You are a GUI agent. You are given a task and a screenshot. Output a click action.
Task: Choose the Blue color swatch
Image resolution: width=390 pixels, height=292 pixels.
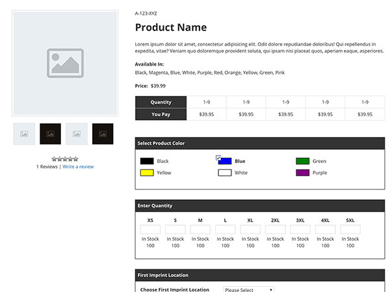[225, 162]
